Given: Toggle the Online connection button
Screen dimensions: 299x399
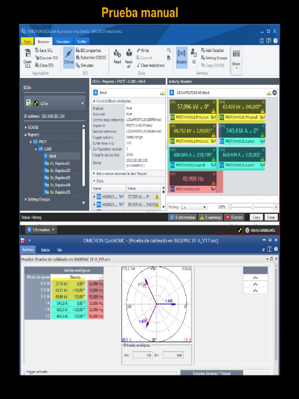Looking at the screenshot, I should point(69,57).
